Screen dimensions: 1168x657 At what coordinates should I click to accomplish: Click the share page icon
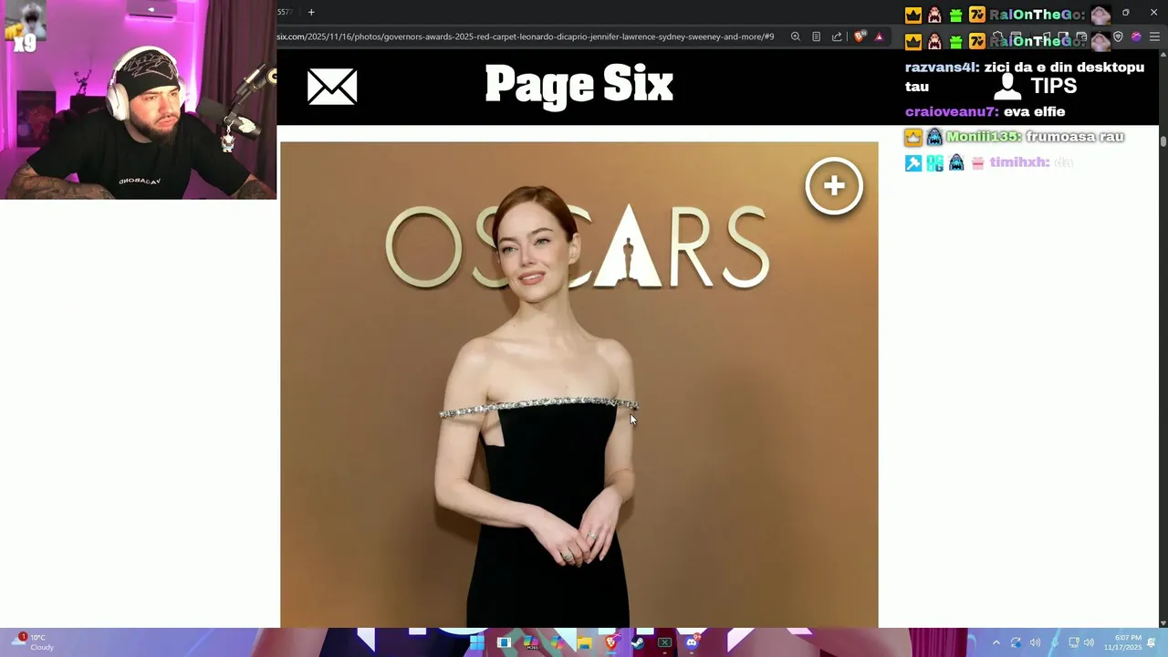click(x=837, y=37)
